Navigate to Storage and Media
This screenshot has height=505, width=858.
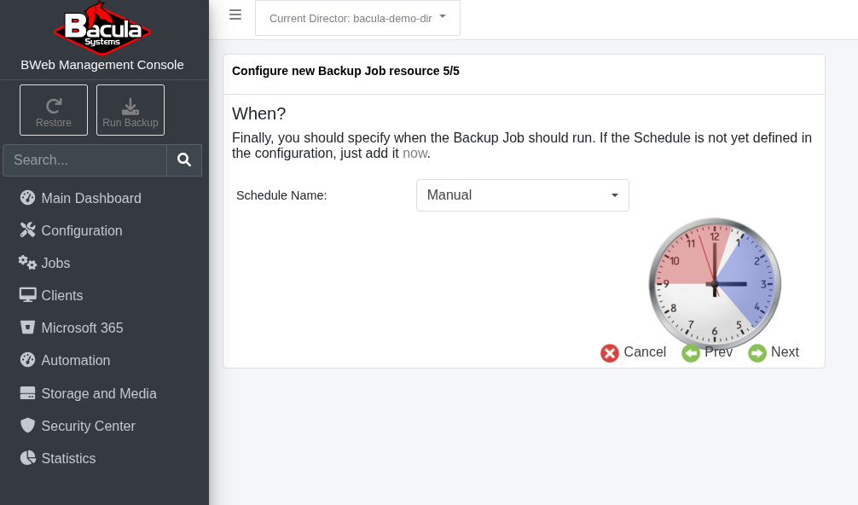coord(99,393)
